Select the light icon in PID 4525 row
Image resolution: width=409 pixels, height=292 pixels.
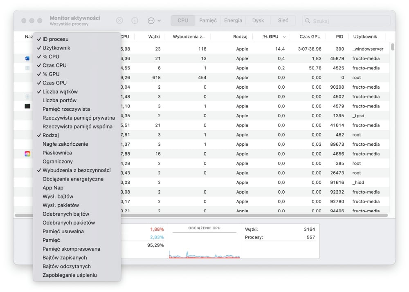point(27,68)
